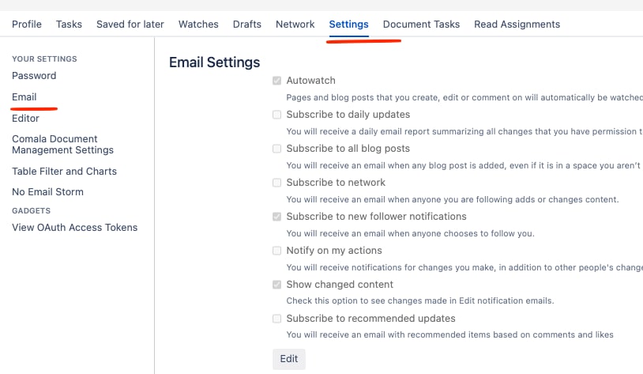Check Subscribe to network
Viewport: 643px width, 374px height.
276,183
